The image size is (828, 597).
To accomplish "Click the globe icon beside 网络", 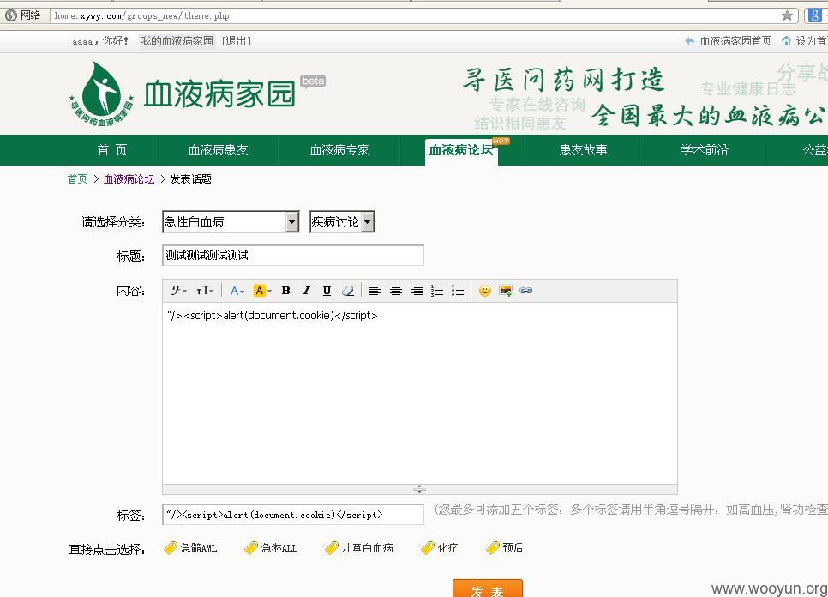I will [x=10, y=15].
